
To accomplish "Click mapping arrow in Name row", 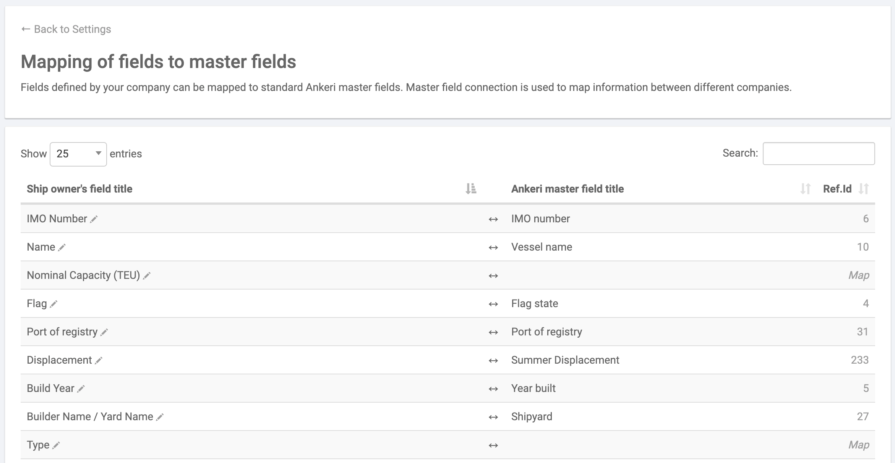I will point(493,248).
